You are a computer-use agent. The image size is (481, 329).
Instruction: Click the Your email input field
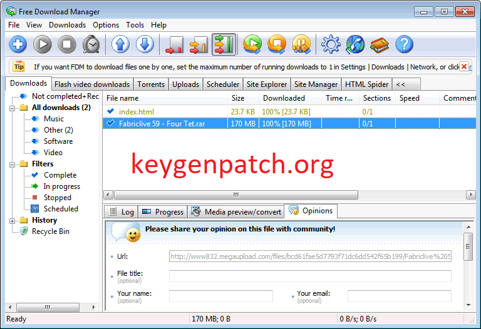click(400, 296)
